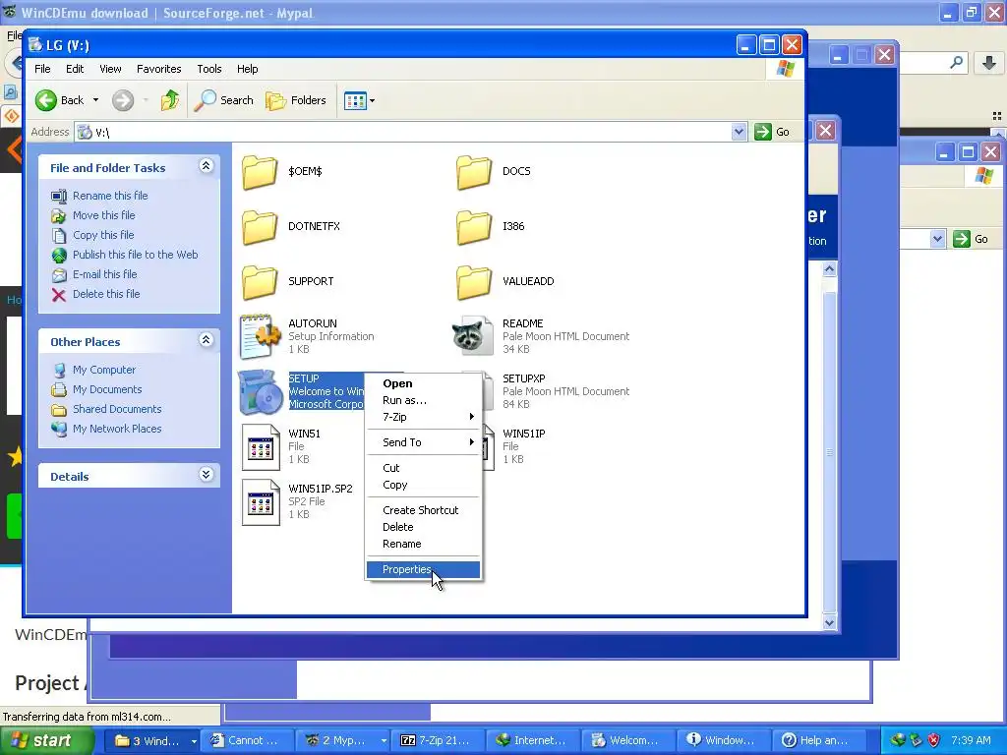Screen dimensions: 1007x755
Task: Open the Tools menu
Action: click(209, 69)
